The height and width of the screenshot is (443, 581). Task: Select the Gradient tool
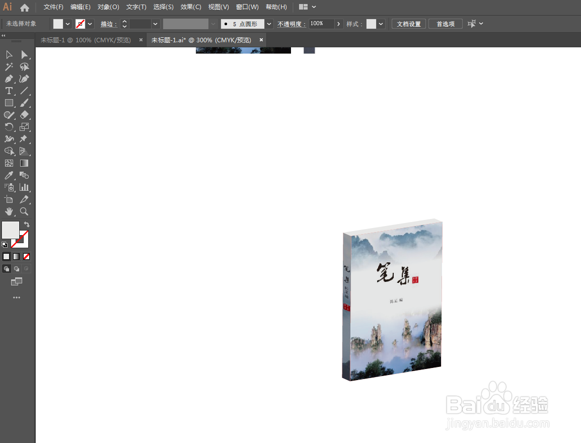point(25,163)
